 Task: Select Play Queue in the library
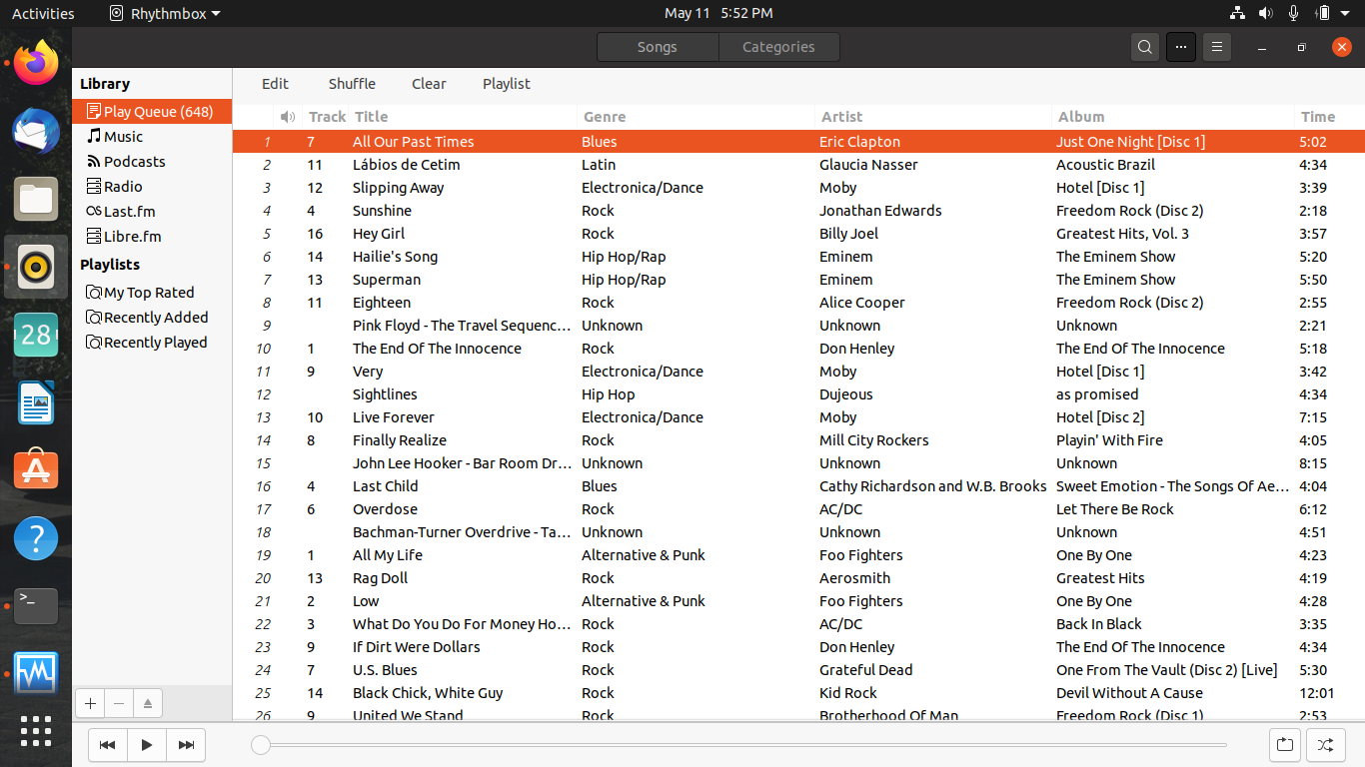pos(152,112)
